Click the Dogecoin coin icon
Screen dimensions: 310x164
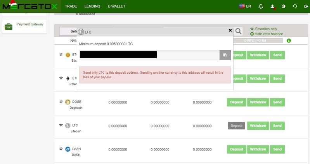click(68, 102)
